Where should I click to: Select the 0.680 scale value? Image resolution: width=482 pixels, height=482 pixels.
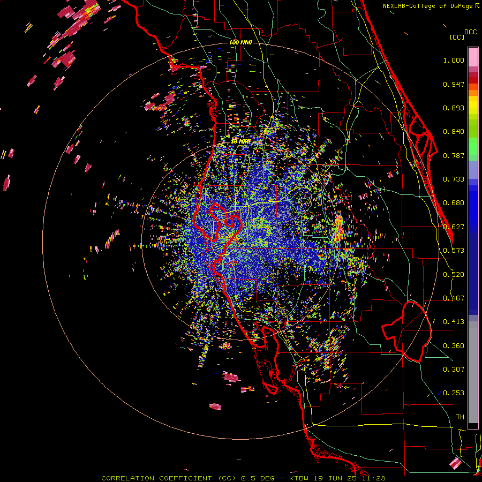(454, 203)
